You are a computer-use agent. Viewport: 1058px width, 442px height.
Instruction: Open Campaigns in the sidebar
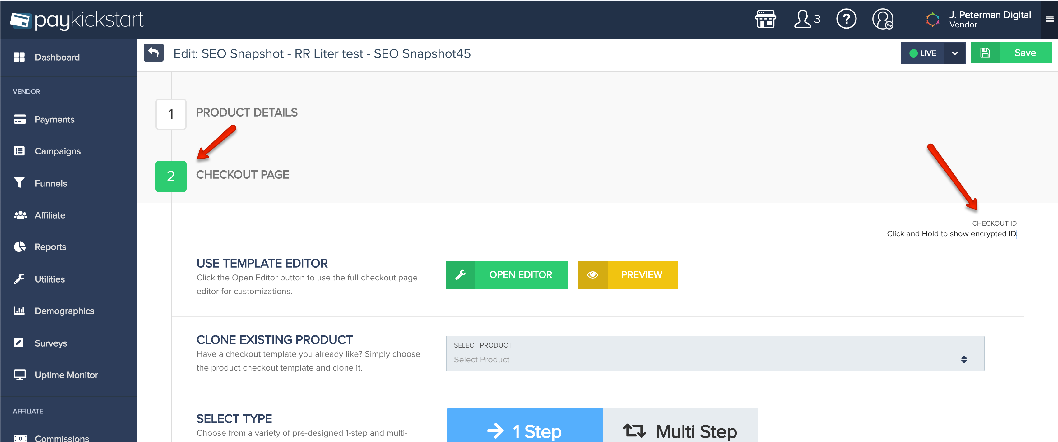(58, 151)
